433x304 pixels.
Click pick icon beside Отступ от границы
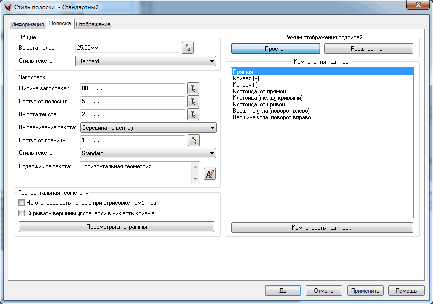193,140
